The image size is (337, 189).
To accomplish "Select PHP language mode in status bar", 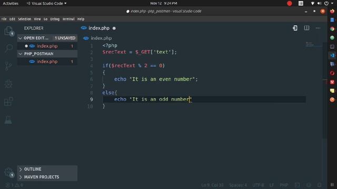I will click(284, 185).
